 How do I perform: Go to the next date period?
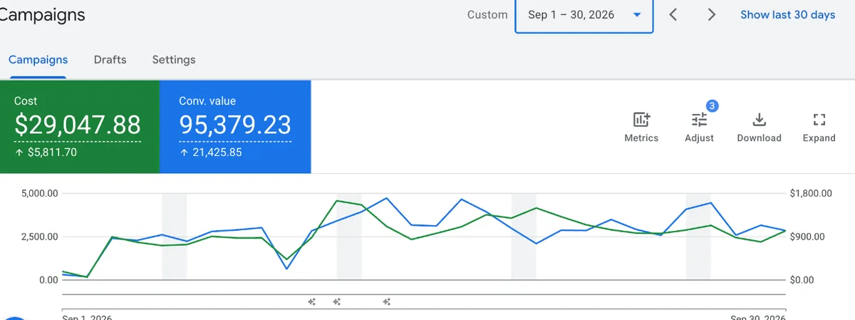pos(711,15)
